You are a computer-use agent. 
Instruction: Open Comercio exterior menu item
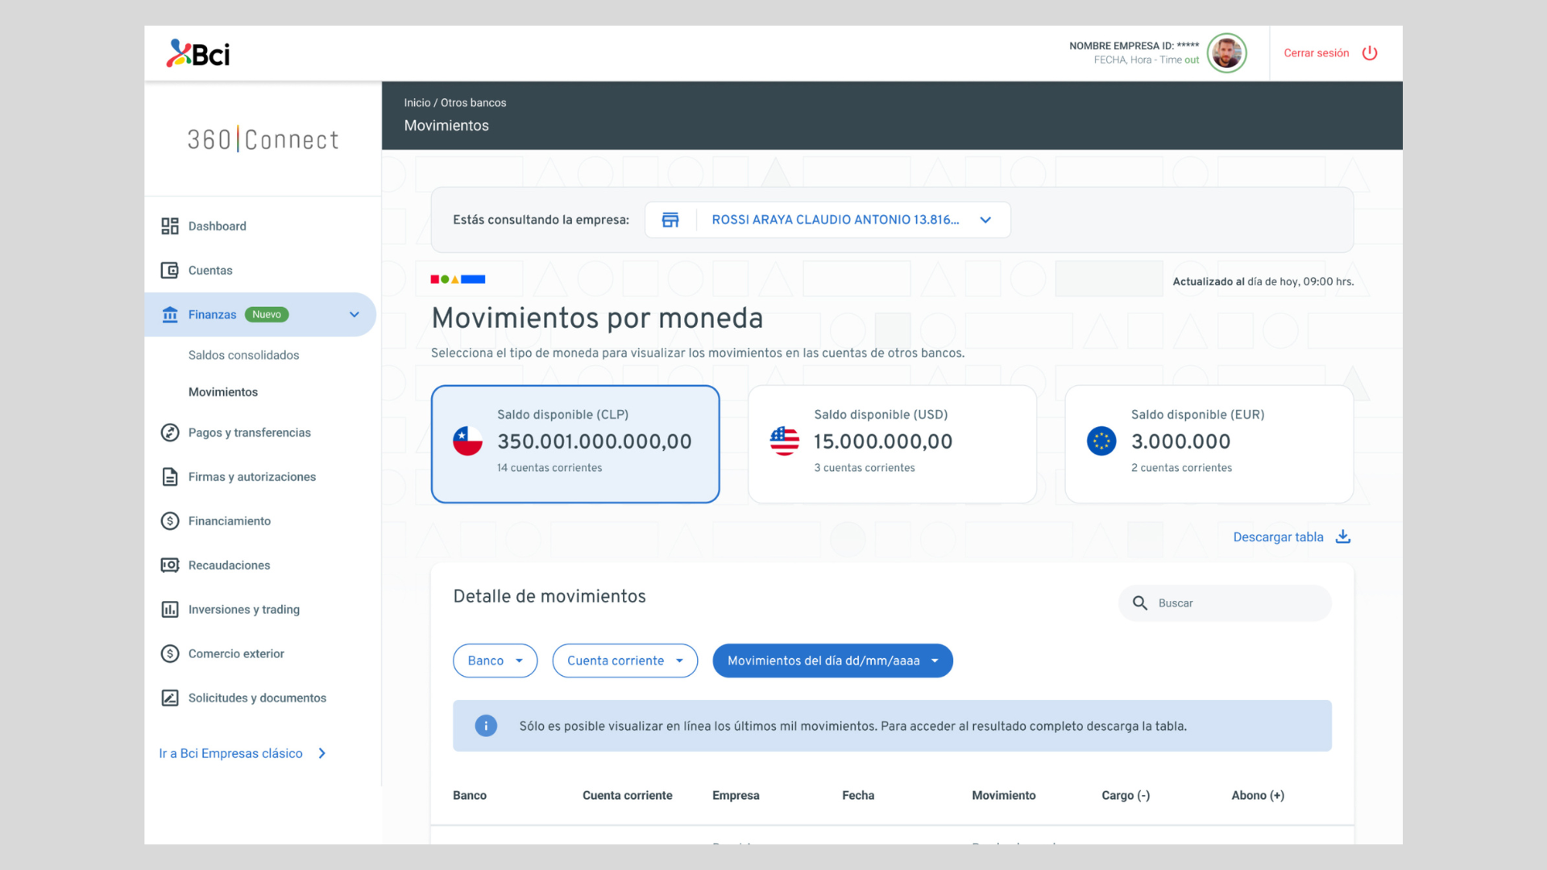click(236, 654)
